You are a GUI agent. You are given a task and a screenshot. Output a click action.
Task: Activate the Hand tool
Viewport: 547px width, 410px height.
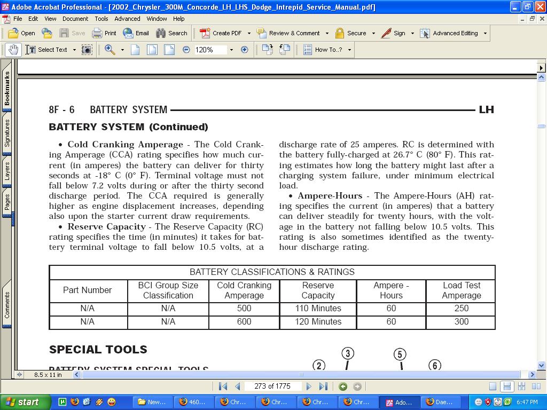pos(13,50)
